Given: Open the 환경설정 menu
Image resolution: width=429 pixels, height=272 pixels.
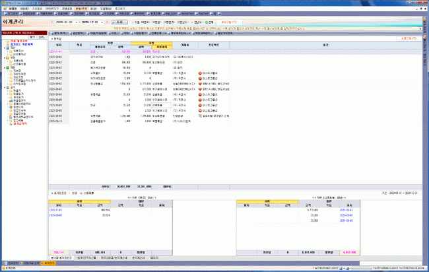Looking at the screenshot, I should [x=67, y=9].
